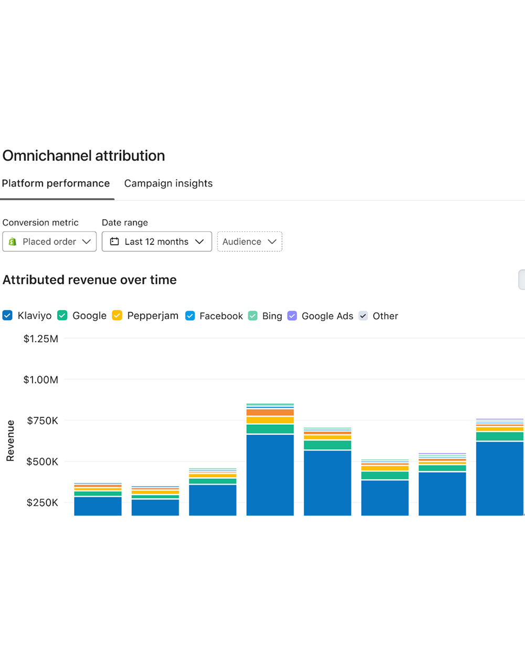Click the partially visible button right of chart heading
The width and height of the screenshot is (525, 657).
pyautogui.click(x=522, y=280)
